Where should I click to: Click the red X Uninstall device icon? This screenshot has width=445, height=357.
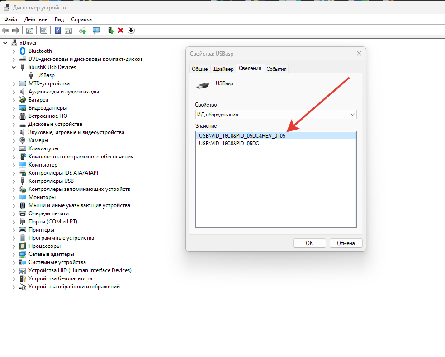pyautogui.click(x=121, y=30)
